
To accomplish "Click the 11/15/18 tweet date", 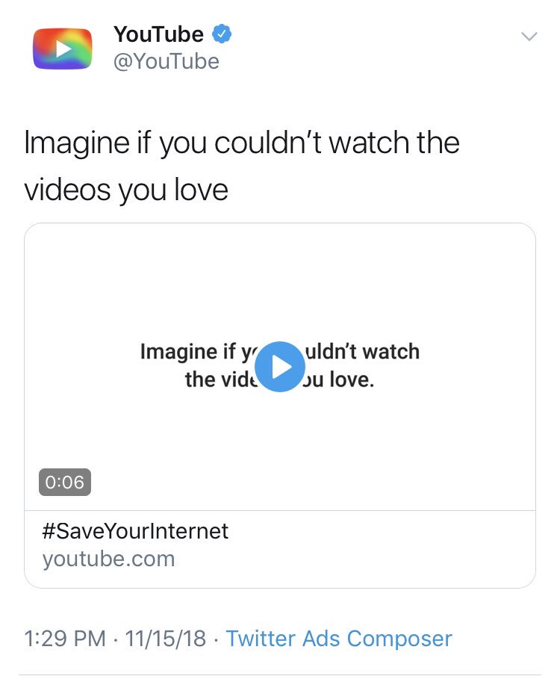I will [166, 639].
